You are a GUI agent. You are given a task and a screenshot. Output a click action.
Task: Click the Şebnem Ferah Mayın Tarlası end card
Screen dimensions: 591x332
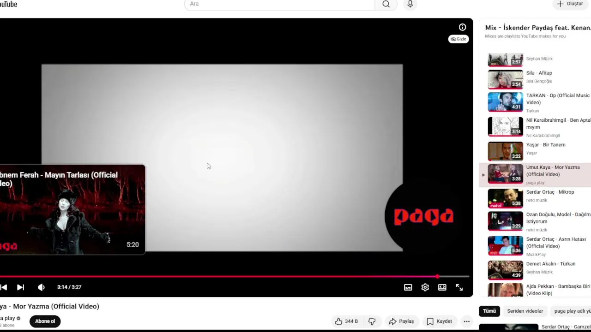pyautogui.click(x=72, y=209)
